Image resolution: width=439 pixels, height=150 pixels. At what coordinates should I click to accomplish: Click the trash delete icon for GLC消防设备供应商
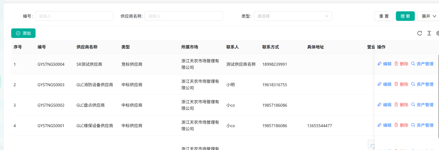click(396, 84)
